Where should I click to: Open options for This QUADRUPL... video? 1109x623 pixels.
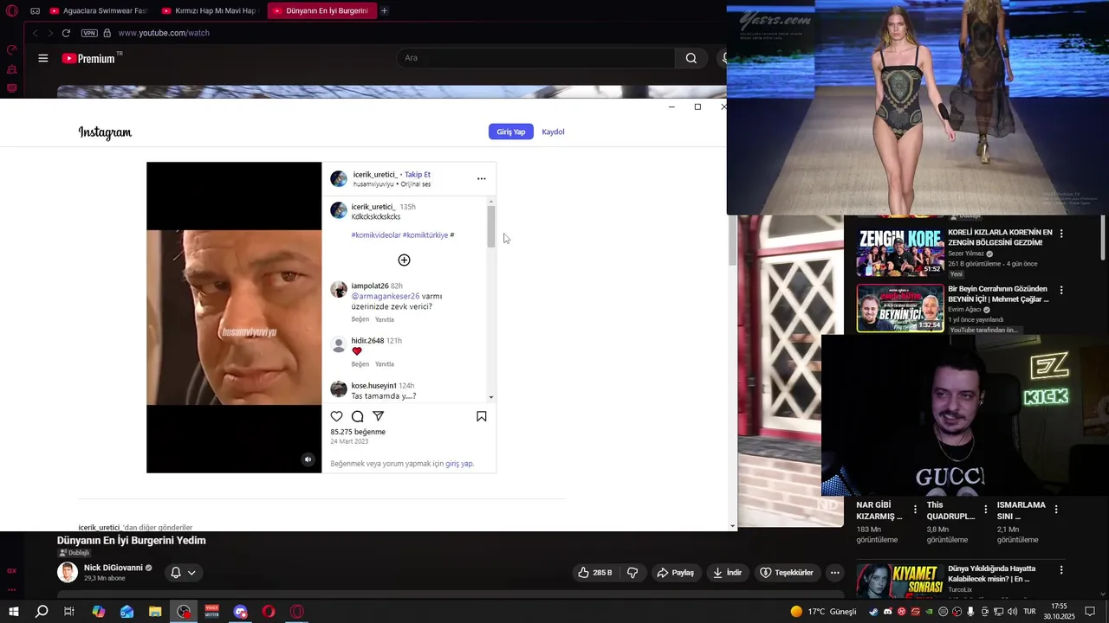985,510
